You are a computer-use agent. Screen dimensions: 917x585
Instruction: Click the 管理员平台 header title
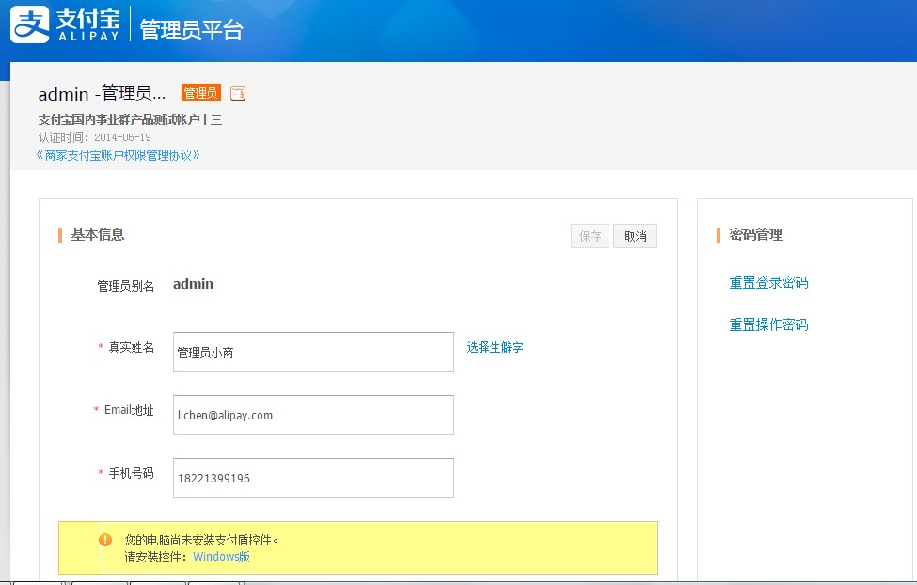point(191,29)
